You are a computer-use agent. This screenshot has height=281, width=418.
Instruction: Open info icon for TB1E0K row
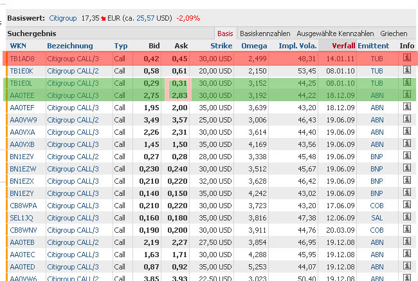[x=407, y=70]
